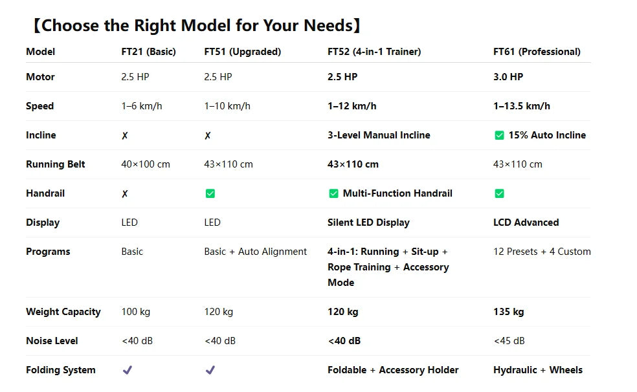Select the FT21 (Basic) column header

(148, 52)
